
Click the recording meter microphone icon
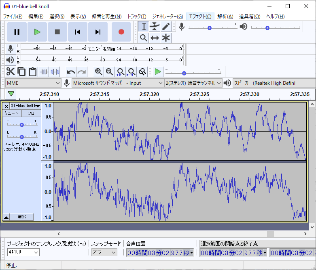10,49
